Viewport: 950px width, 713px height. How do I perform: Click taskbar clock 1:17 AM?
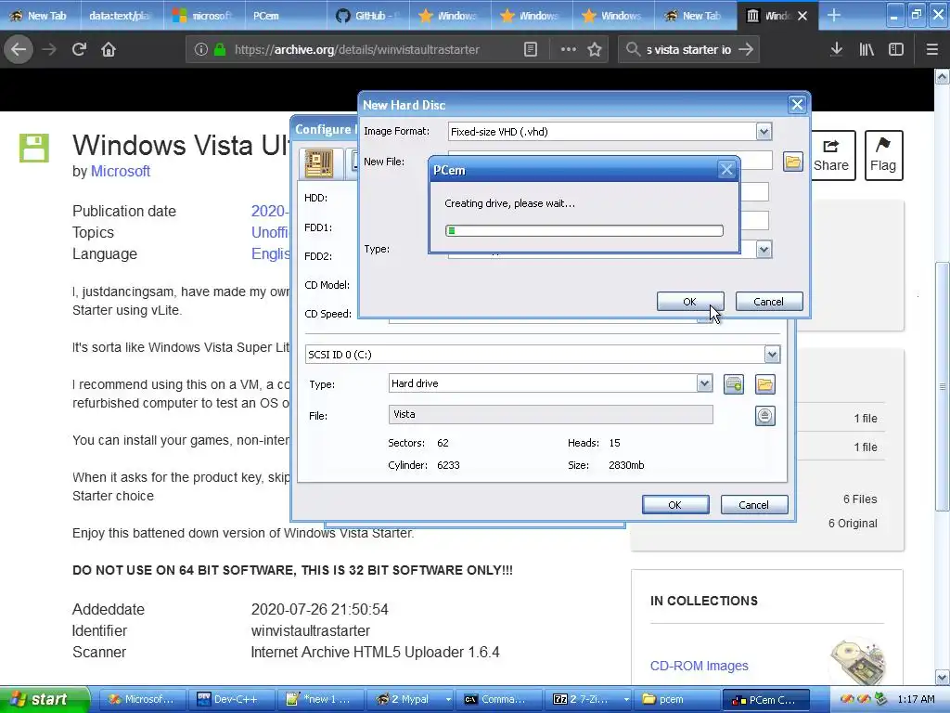(x=916, y=700)
